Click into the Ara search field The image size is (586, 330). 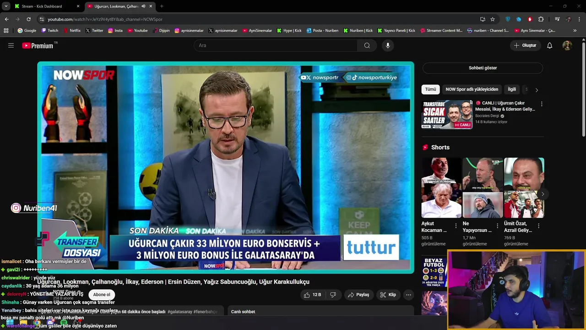pos(276,45)
